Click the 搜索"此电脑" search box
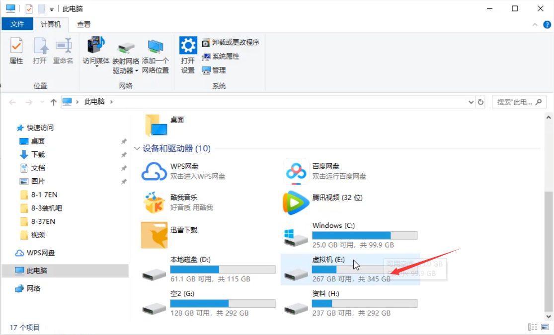Image resolution: width=554 pixels, height=335 pixels. click(514, 102)
